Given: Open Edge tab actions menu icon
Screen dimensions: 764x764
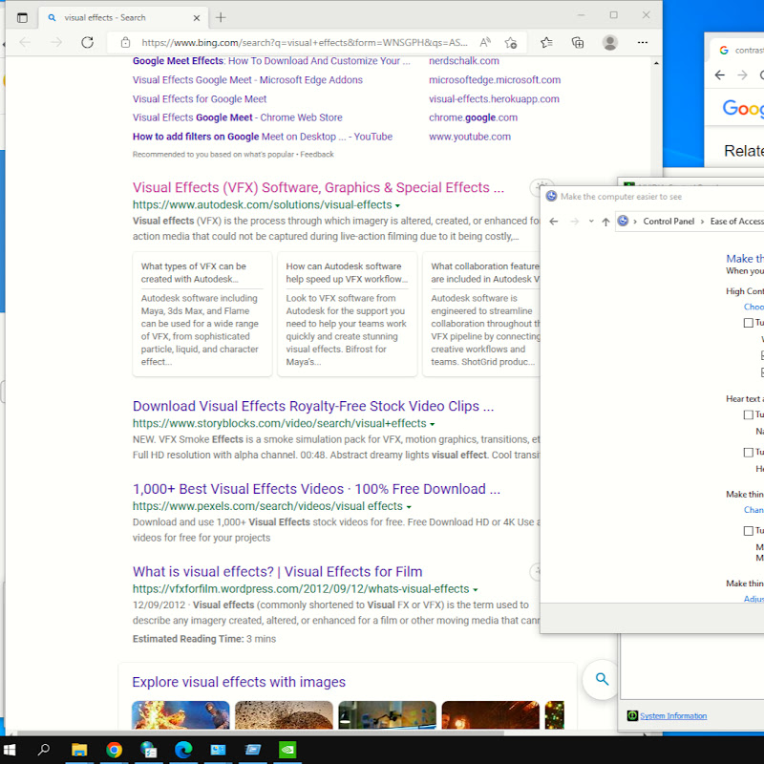Looking at the screenshot, I should point(21,17).
